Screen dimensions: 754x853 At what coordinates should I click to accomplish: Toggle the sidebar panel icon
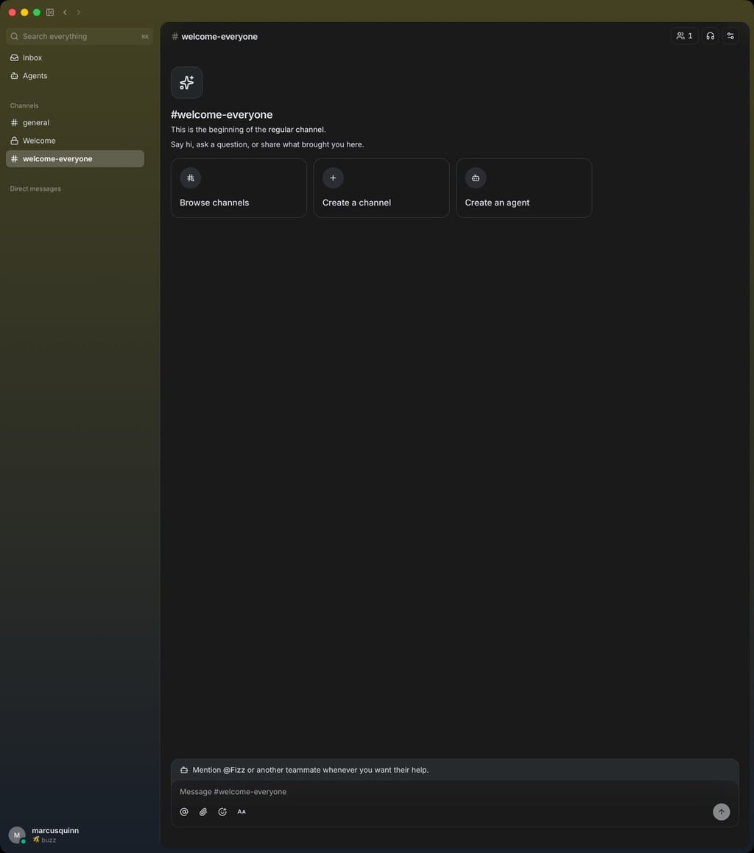tap(50, 12)
